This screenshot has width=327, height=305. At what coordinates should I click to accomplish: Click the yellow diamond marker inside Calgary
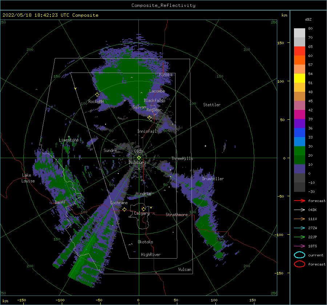coord(144,209)
